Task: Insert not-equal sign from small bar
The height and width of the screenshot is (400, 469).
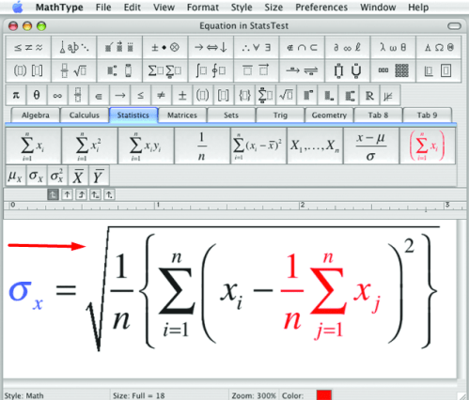Action: pos(161,95)
